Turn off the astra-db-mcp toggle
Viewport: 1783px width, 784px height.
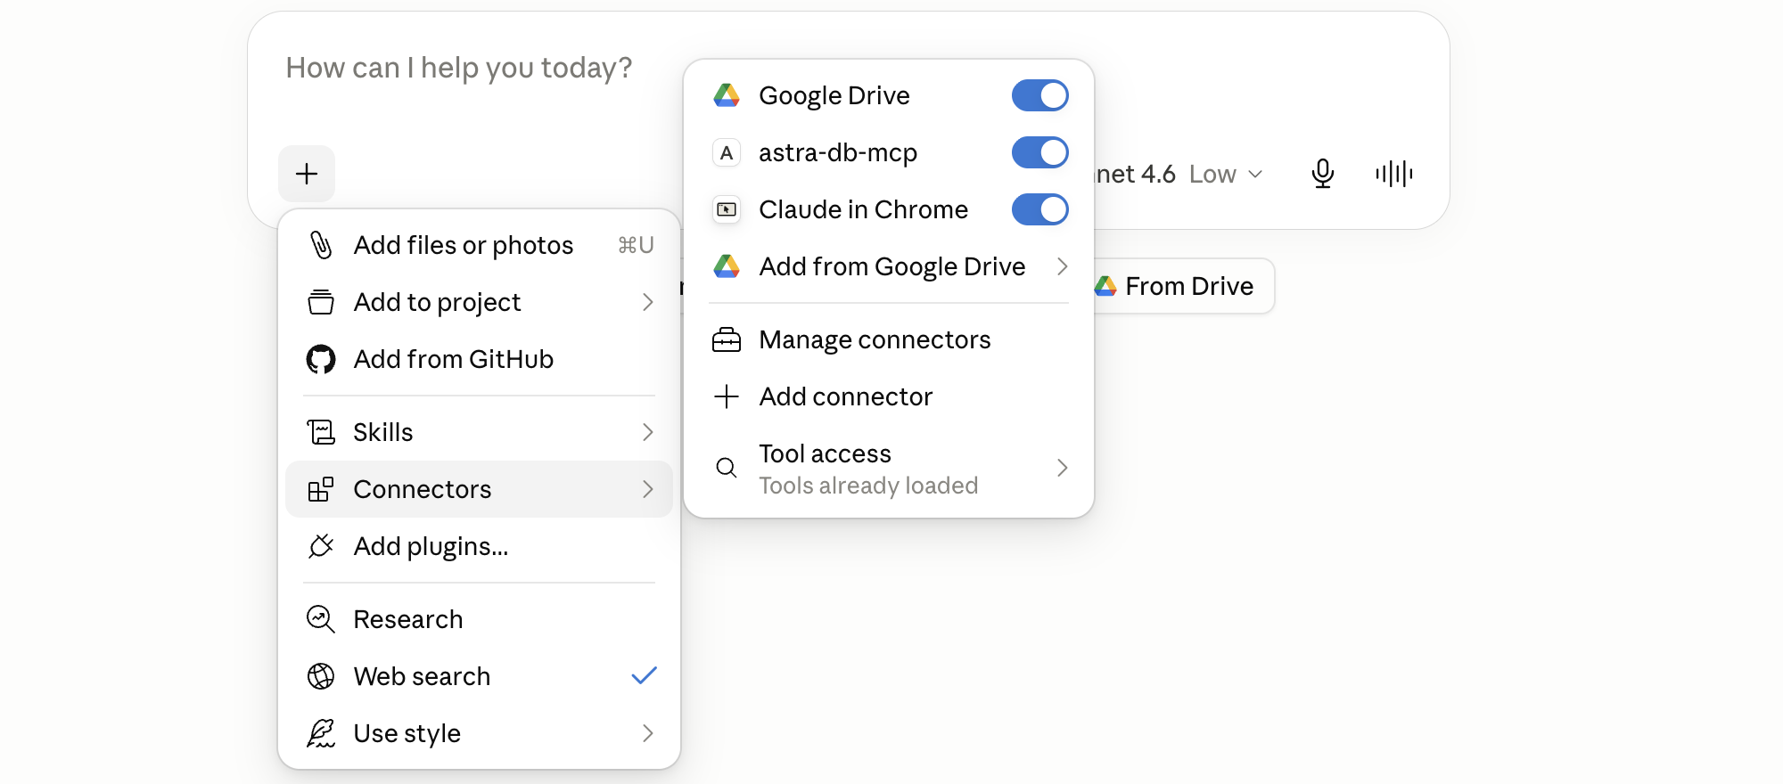(1039, 152)
